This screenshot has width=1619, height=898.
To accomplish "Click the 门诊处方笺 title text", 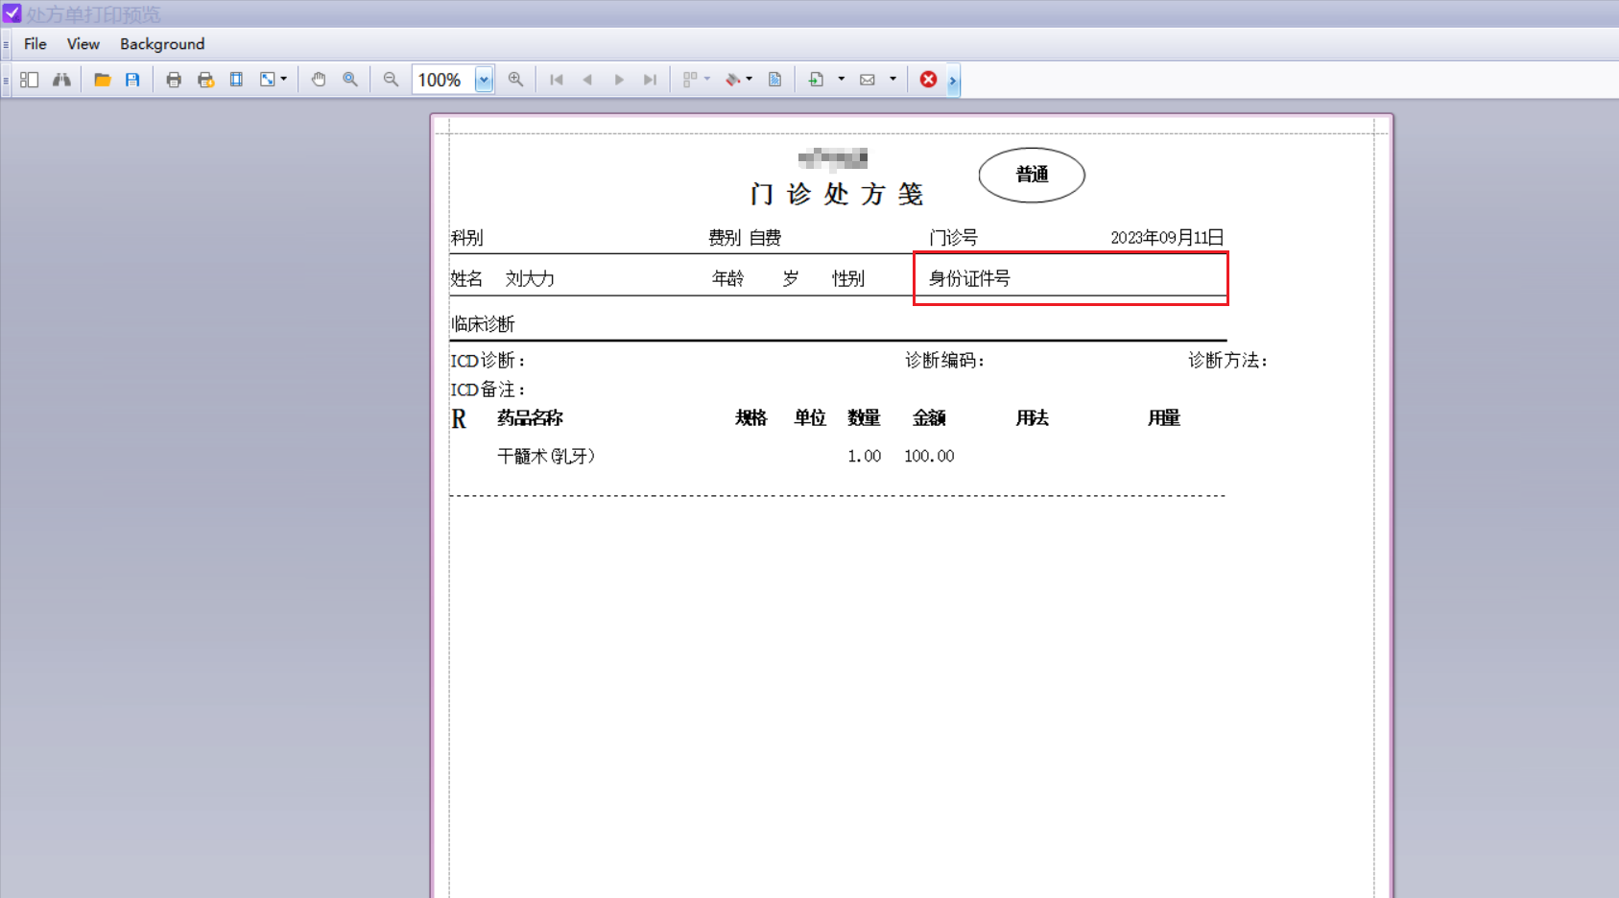I will coord(837,194).
